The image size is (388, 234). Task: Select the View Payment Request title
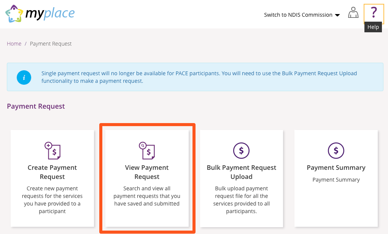point(147,172)
